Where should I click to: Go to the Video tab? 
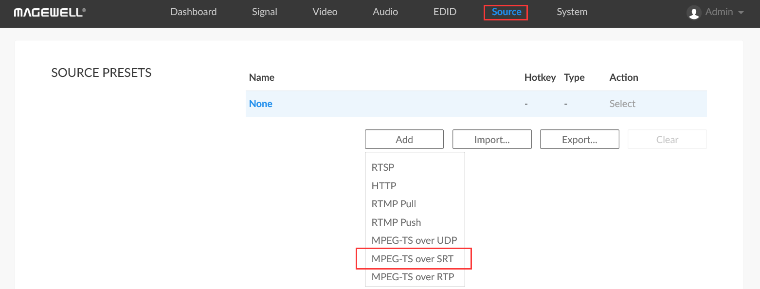point(325,12)
